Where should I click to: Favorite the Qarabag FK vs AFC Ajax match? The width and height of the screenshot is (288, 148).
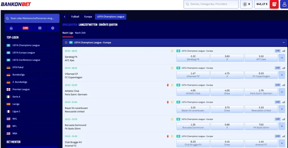click(x=172, y=51)
